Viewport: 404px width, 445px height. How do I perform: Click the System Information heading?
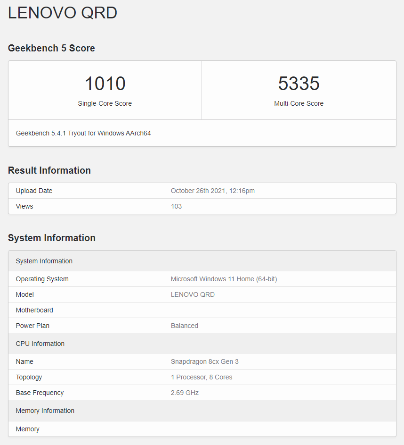52,238
